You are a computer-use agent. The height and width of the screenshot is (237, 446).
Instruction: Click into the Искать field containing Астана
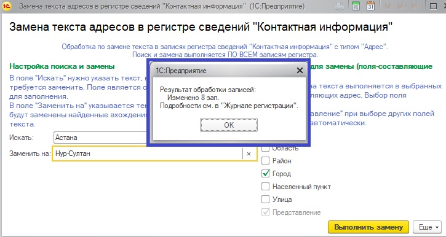(100, 138)
